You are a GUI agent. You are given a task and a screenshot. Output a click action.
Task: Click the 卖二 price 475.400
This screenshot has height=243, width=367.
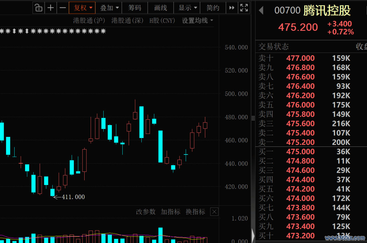point(300,133)
